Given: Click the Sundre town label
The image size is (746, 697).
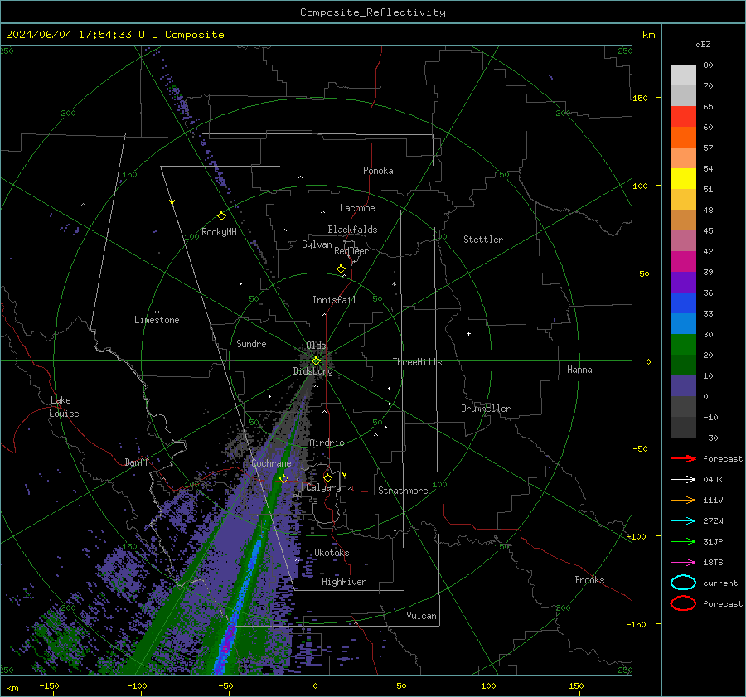Looking at the screenshot, I should [251, 343].
